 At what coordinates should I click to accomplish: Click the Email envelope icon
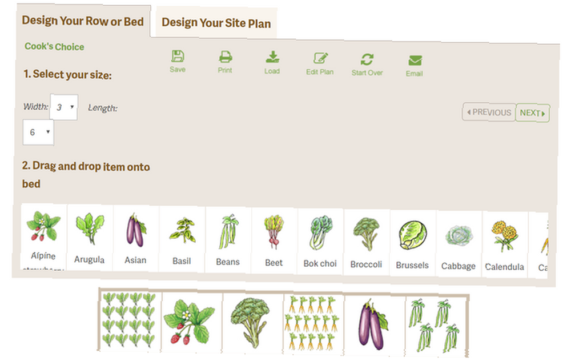pos(415,61)
